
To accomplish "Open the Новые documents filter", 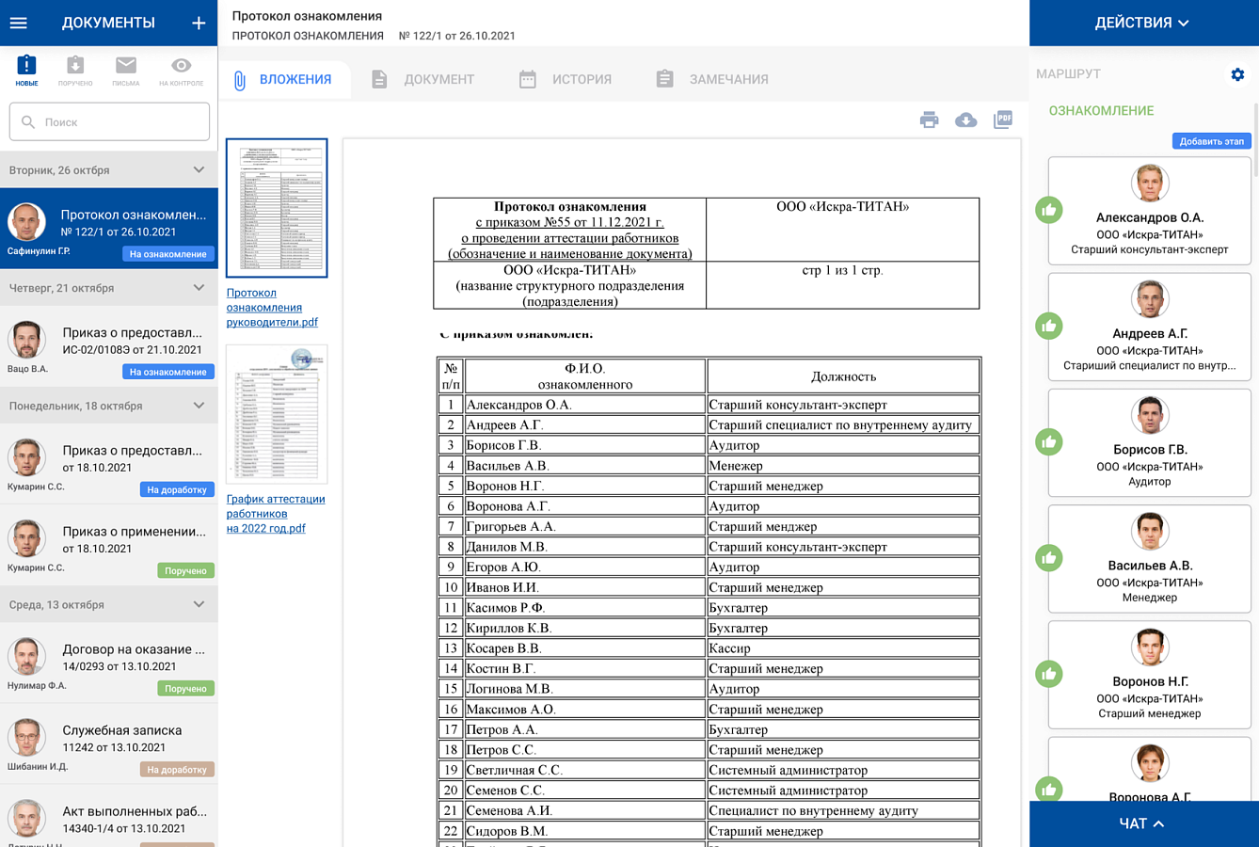I will [x=26, y=71].
